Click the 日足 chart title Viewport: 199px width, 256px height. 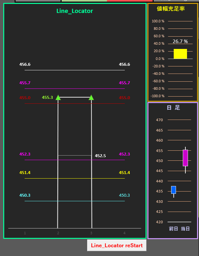pos(173,108)
